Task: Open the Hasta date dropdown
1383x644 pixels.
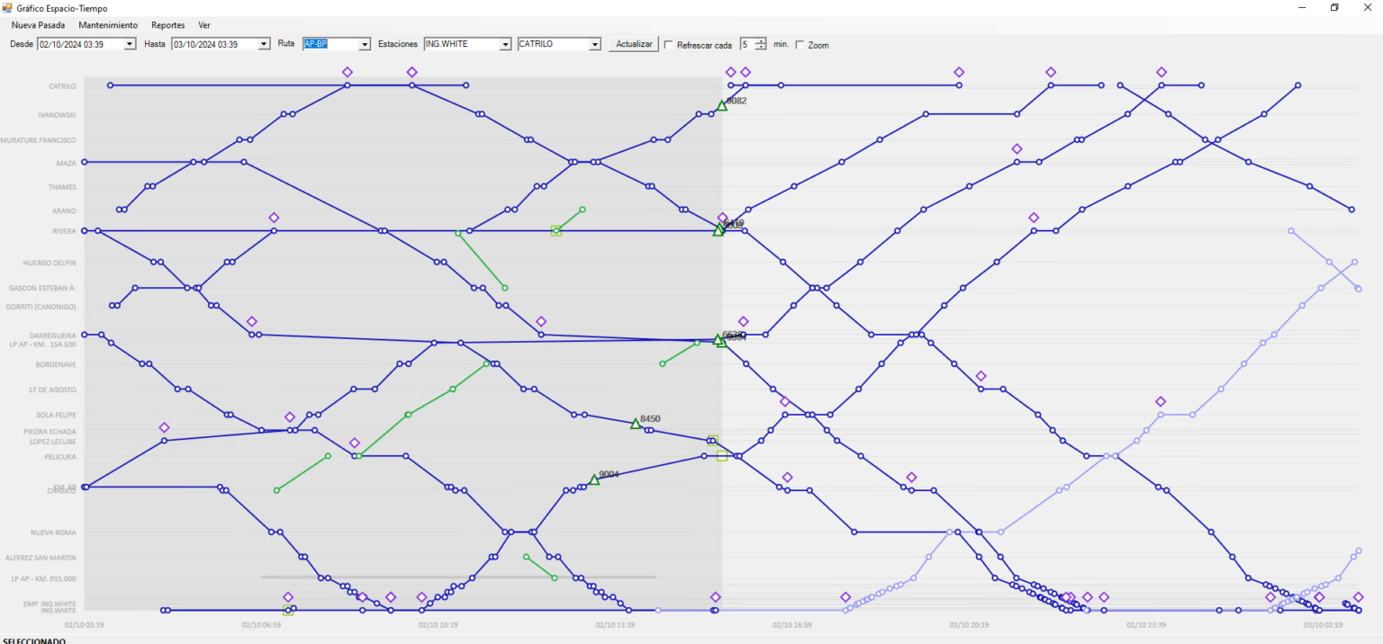Action: 264,44
